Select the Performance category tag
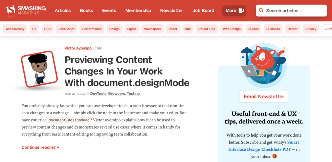This screenshot has height=162, width=332. [x=92, y=29]
